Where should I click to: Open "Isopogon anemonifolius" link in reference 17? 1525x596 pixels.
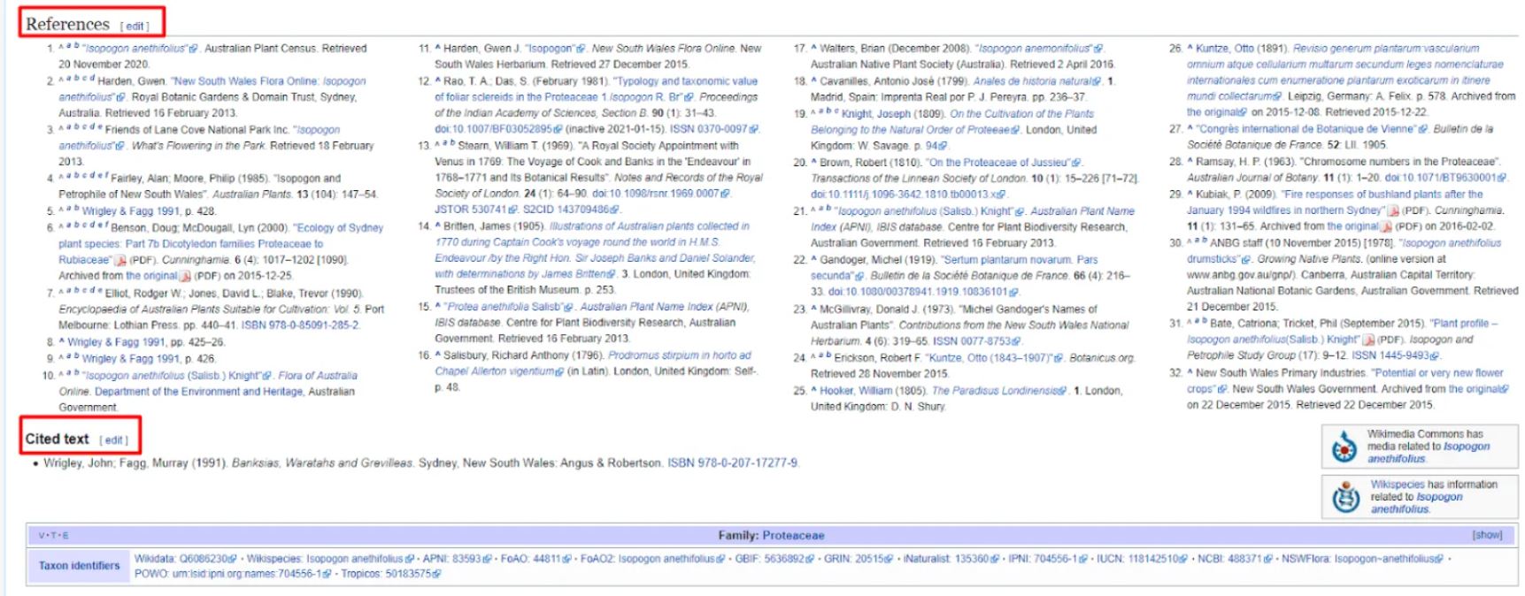click(x=1039, y=49)
